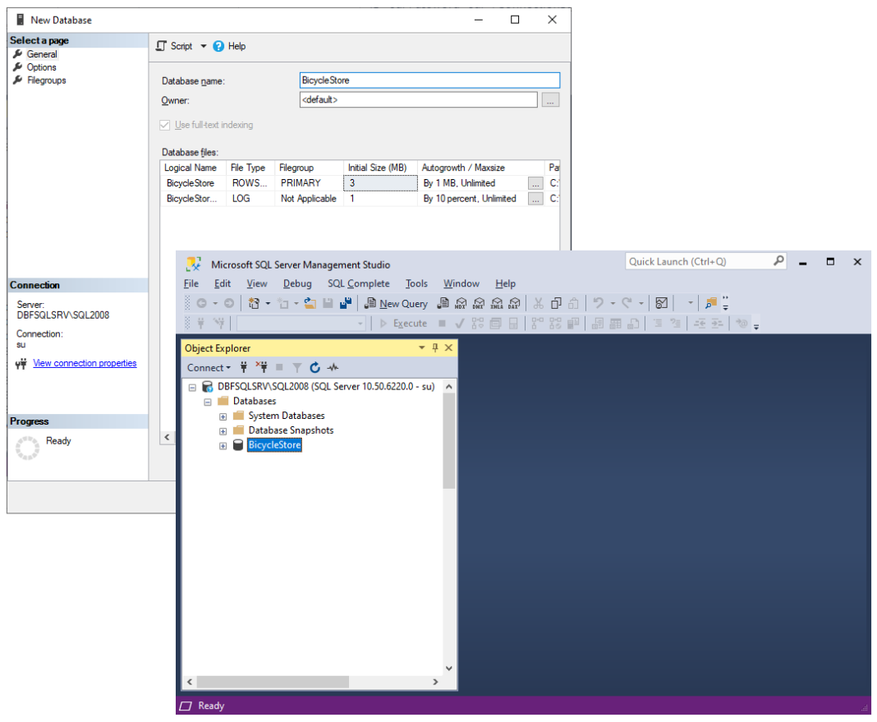Open the Activity Monitor icon
The width and height of the screenshot is (877, 722).
pyautogui.click(x=662, y=303)
